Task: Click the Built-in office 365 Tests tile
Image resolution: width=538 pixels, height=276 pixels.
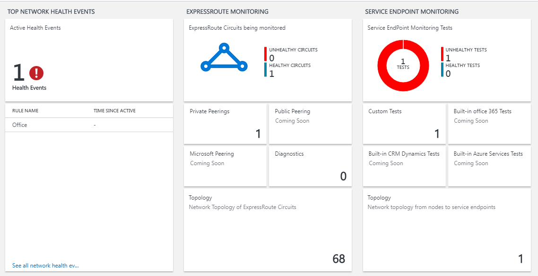Action: (489, 124)
